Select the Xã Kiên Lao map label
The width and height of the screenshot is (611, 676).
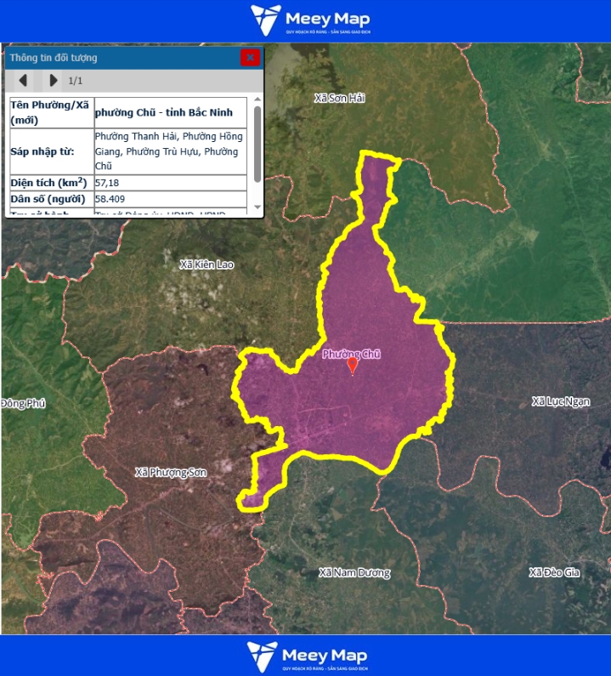click(206, 265)
